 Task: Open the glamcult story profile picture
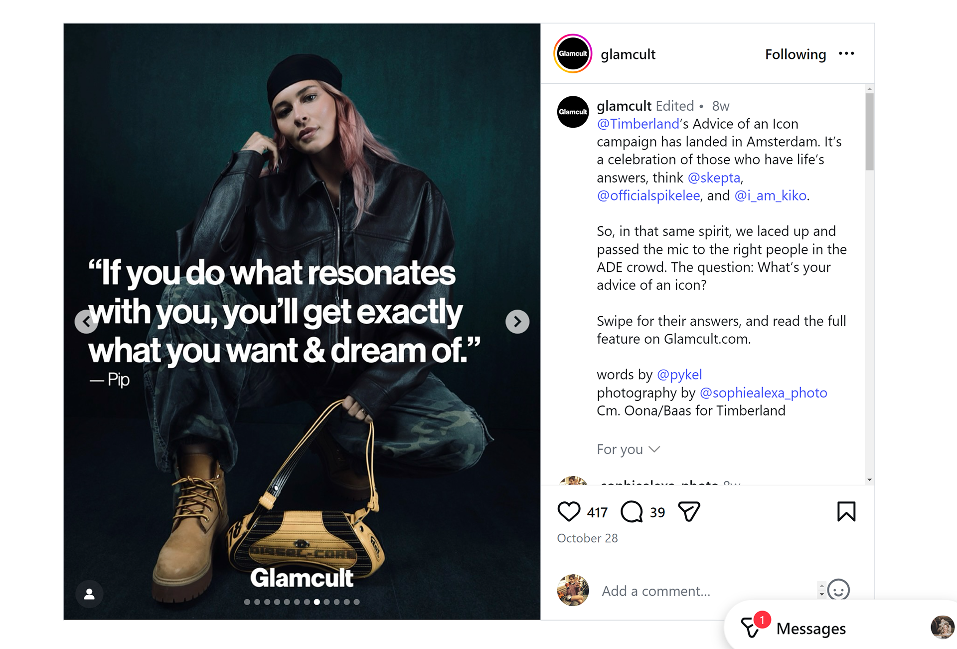point(573,54)
